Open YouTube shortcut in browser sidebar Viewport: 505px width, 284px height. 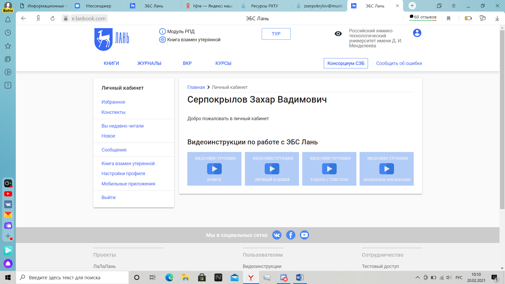pyautogui.click(x=8, y=194)
